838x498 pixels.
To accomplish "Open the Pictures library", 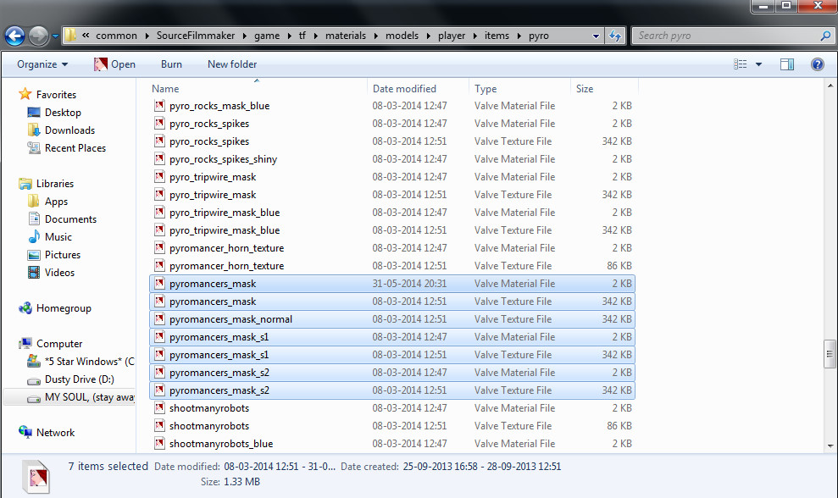I will (x=63, y=255).
